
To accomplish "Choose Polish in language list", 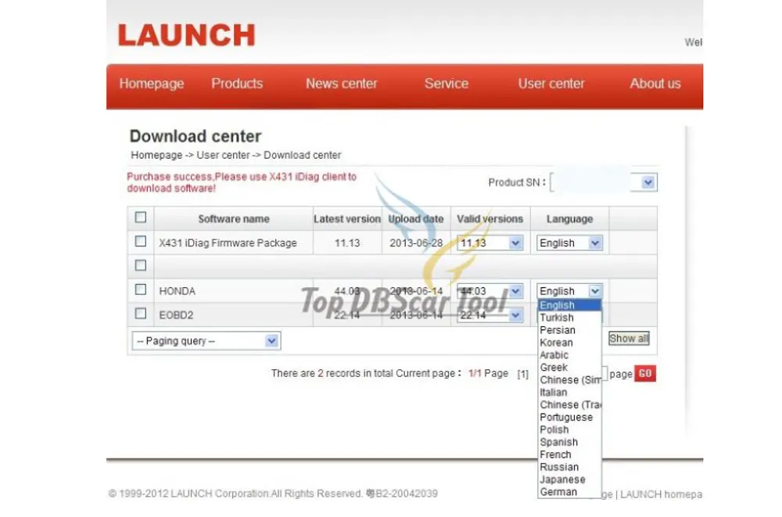I will point(569,429).
